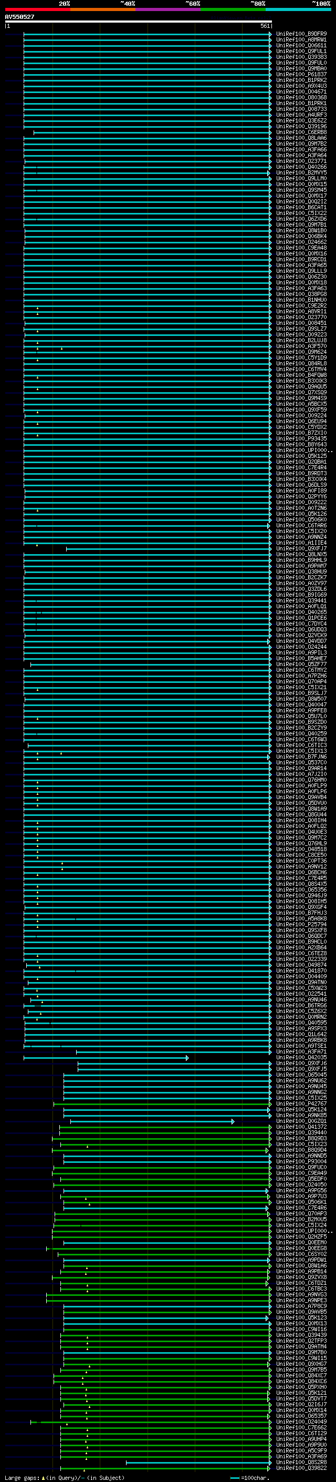Image resolution: width=336 pixels, height=1482 pixels.
Task: Select hit label UniRef100_A9P7U3
Action: point(301,1196)
